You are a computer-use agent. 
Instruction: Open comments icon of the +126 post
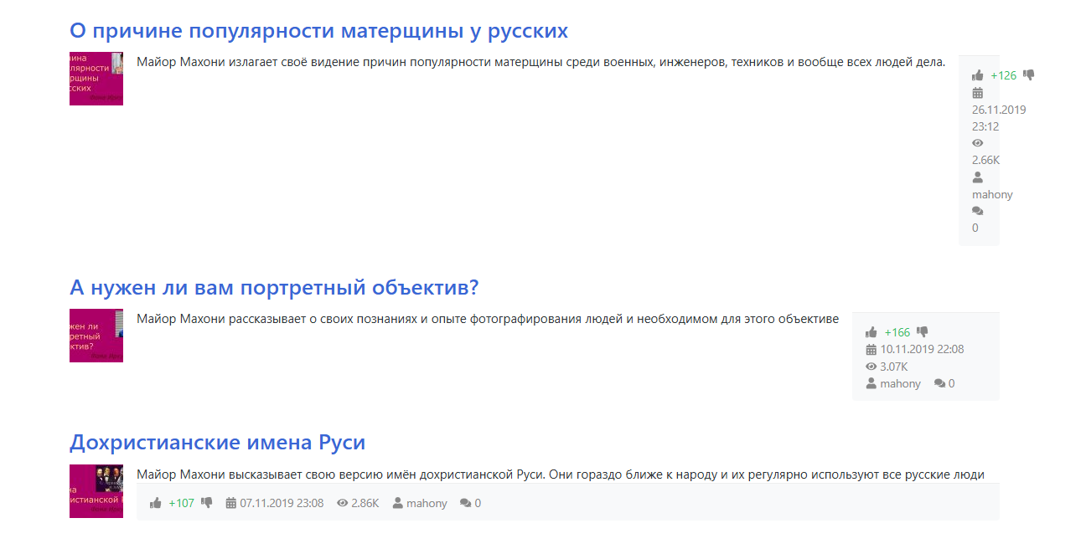[x=978, y=211]
